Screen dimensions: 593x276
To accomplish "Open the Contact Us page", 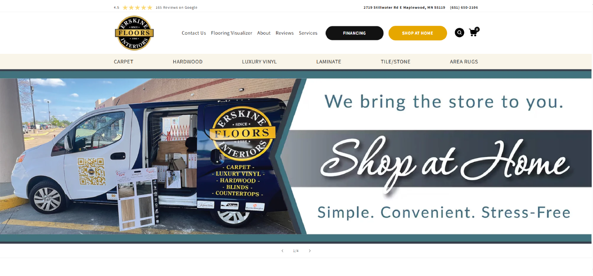I will [x=194, y=33].
